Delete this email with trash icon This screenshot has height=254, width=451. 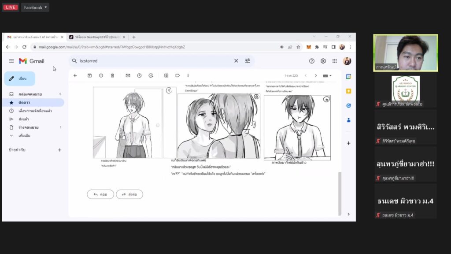click(x=112, y=75)
